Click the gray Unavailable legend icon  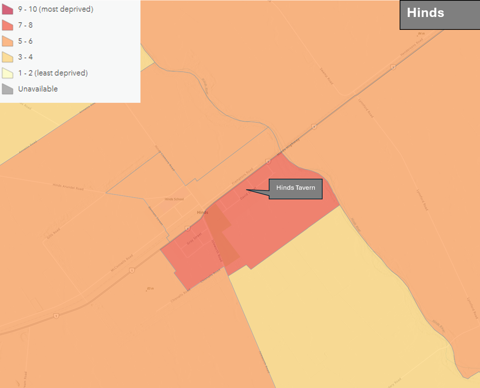pyautogui.click(x=7, y=89)
